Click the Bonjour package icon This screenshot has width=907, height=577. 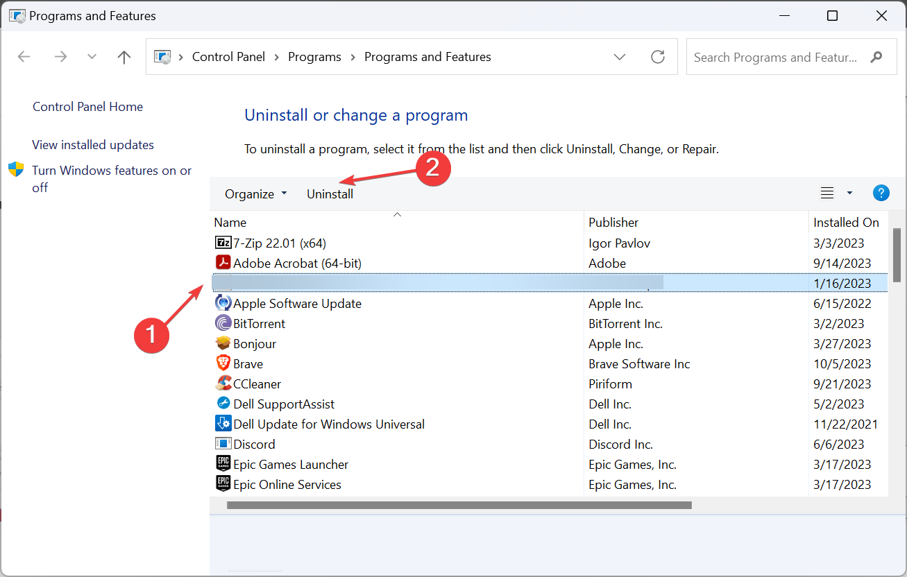(x=223, y=343)
